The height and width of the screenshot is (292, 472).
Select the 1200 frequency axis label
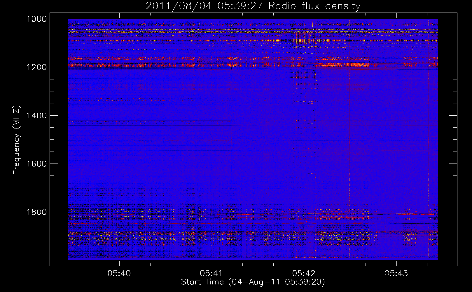click(37, 67)
